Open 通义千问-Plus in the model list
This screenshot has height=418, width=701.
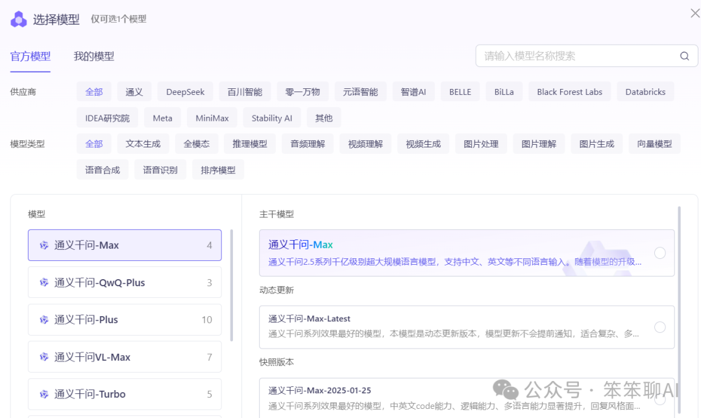[125, 319]
